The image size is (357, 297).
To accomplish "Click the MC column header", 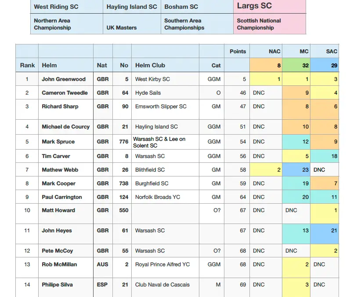I will click(296, 51).
